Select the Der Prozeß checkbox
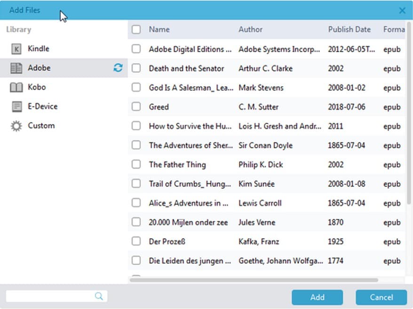This screenshot has height=309, width=413. 136,241
